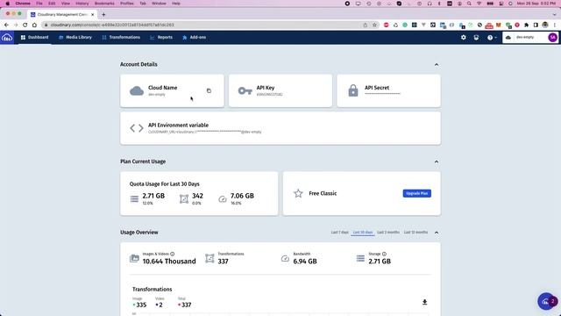Click the API Environment variable code icon
Viewport: 561px width, 316px height.
(137, 128)
